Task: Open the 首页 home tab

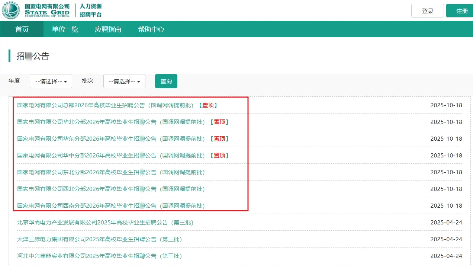Action: (x=22, y=29)
